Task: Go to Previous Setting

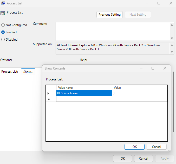Action: point(109,15)
